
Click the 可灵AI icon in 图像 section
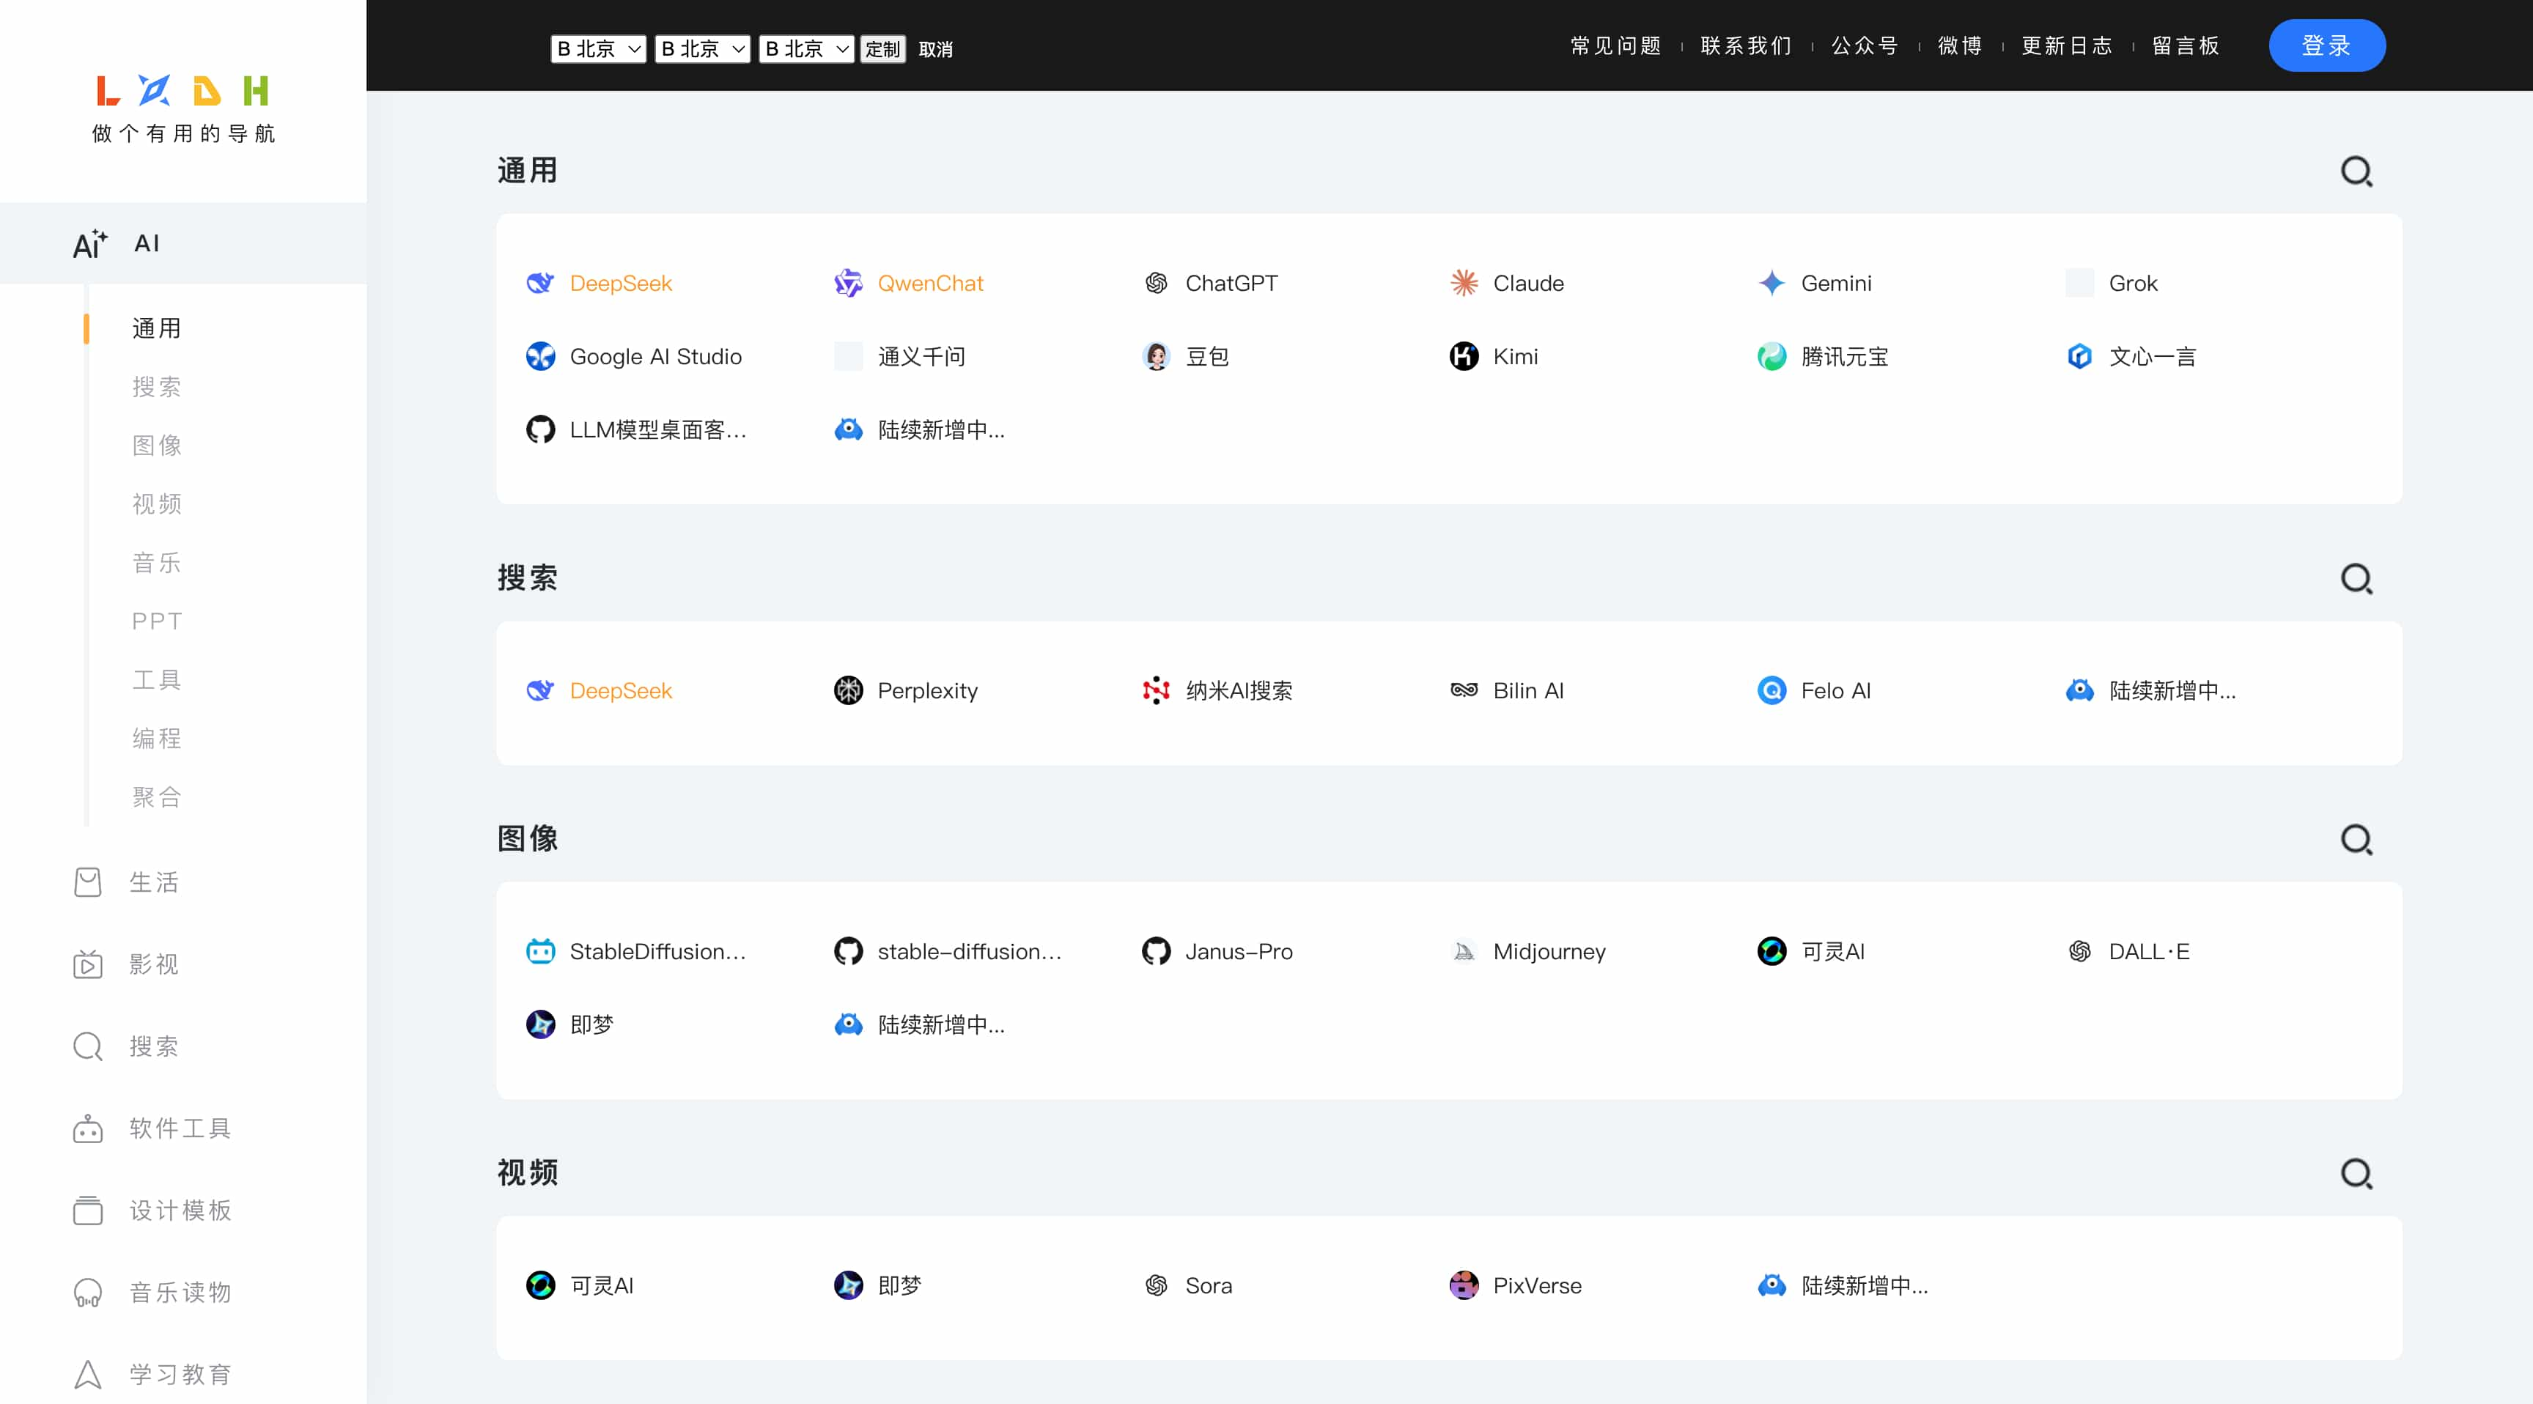pyautogui.click(x=1771, y=950)
